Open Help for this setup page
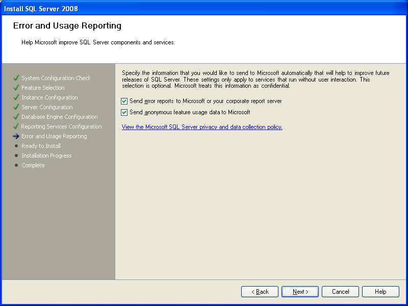Image resolution: width=408 pixels, height=306 pixels. [380, 292]
